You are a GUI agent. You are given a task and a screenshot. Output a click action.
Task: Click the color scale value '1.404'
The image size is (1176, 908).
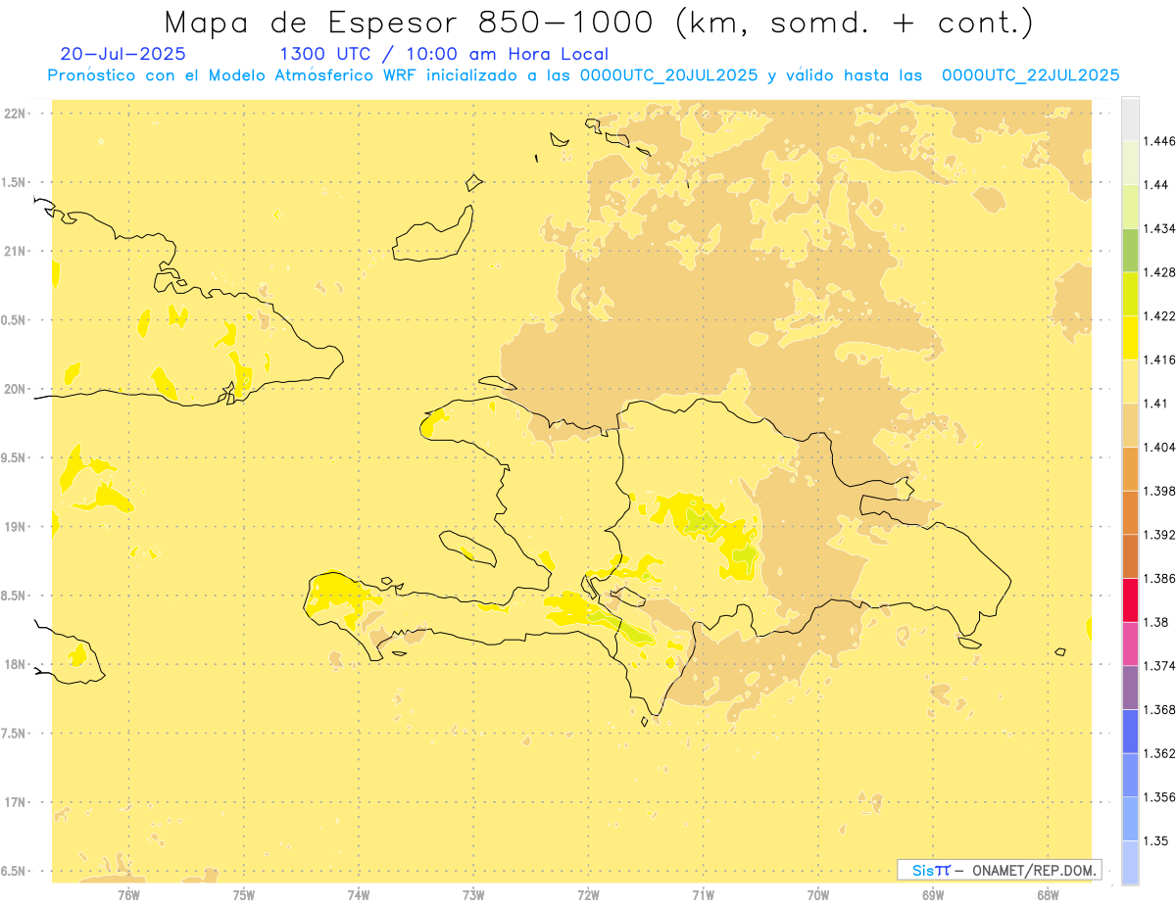click(1158, 448)
